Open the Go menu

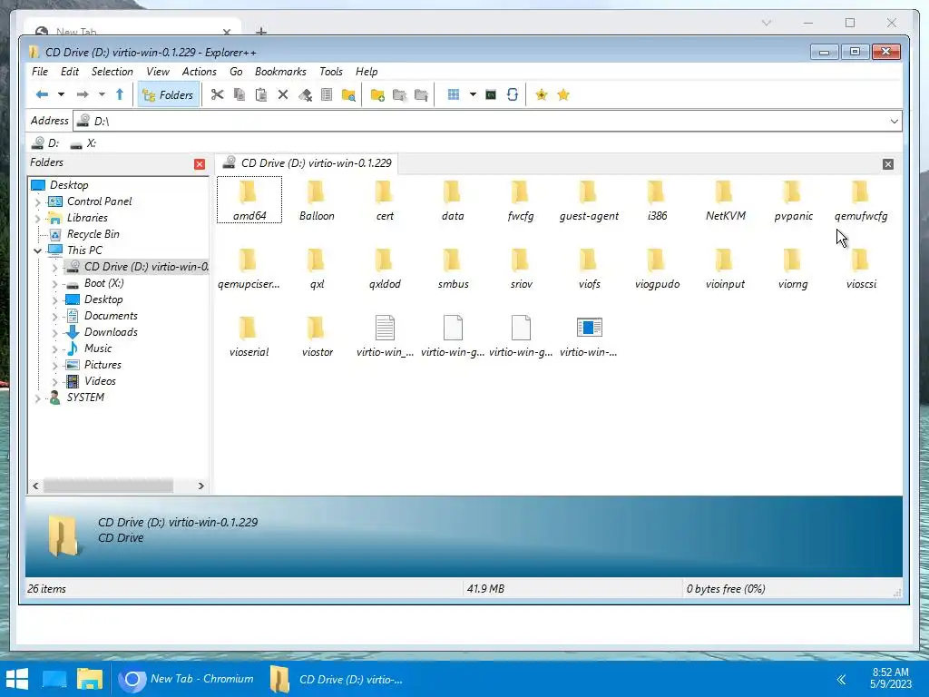click(x=236, y=72)
